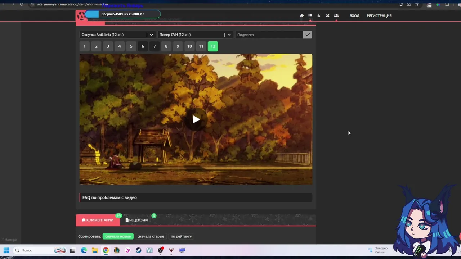Click the random shuffle icon in header

click(327, 16)
